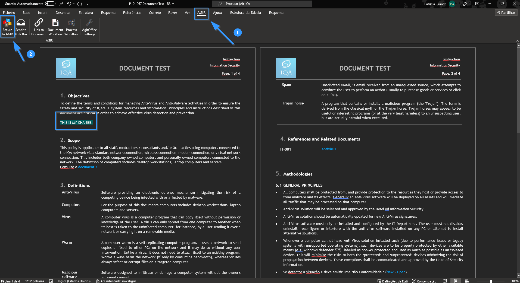The width and height of the screenshot is (520, 283).
Task: Open Link to Document tool
Action: point(39,27)
